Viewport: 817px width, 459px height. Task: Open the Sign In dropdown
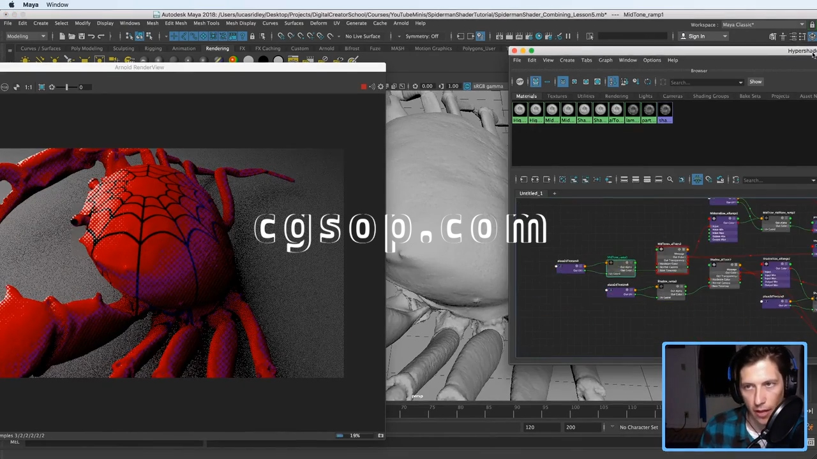tap(703, 36)
